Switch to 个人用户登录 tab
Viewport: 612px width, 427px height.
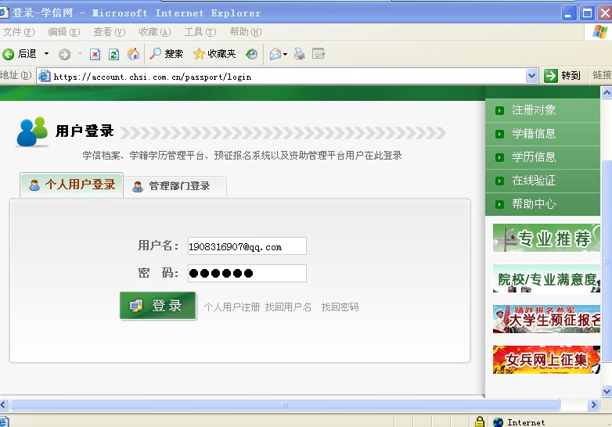coord(72,185)
